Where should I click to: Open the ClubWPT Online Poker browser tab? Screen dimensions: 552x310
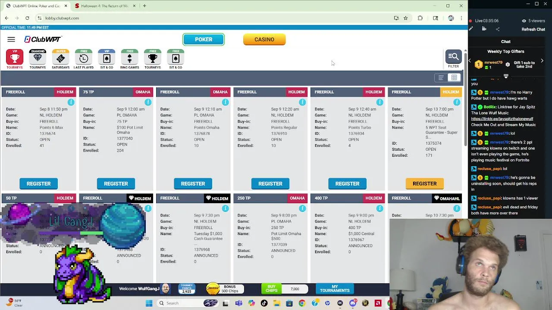point(36,6)
